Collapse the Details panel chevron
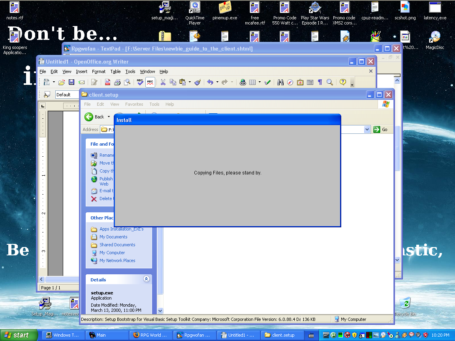 point(146,279)
